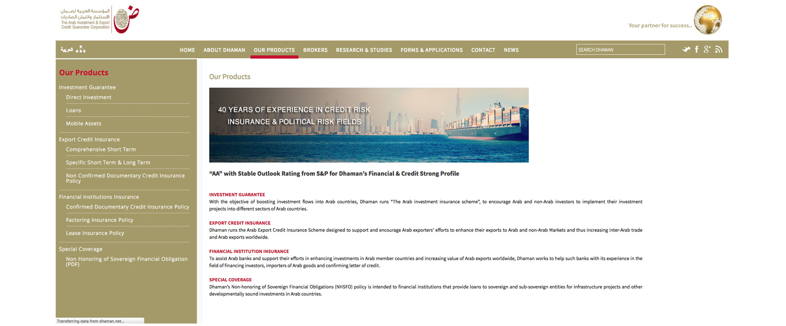The width and height of the screenshot is (786, 326).
Task: Open Confirmed Documentary Credit Insurance Policy
Action: pyautogui.click(x=128, y=207)
